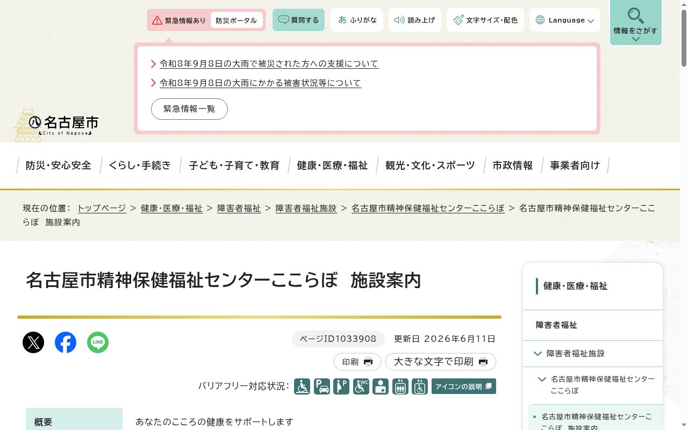The image size is (688, 430).
Task: Open the 観光・文化・スポーツ menu
Action: coord(430,166)
